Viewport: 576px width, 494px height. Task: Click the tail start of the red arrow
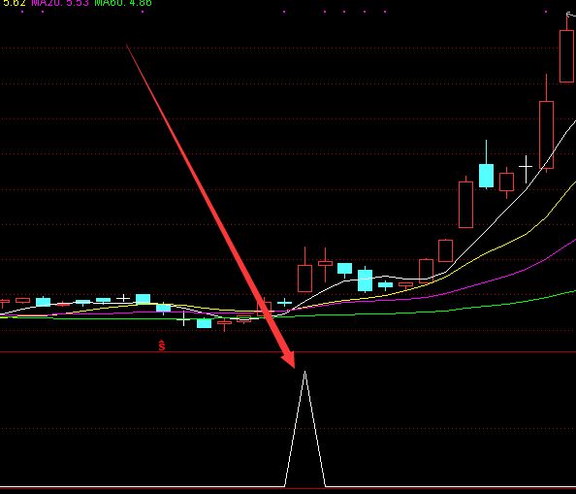[127, 46]
